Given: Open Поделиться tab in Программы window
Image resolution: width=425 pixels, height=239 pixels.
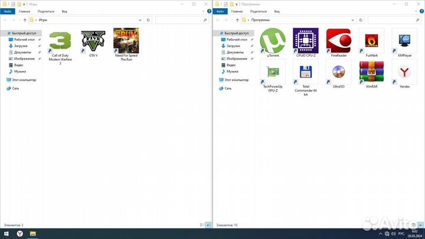Looking at the screenshot, I should pos(259,11).
